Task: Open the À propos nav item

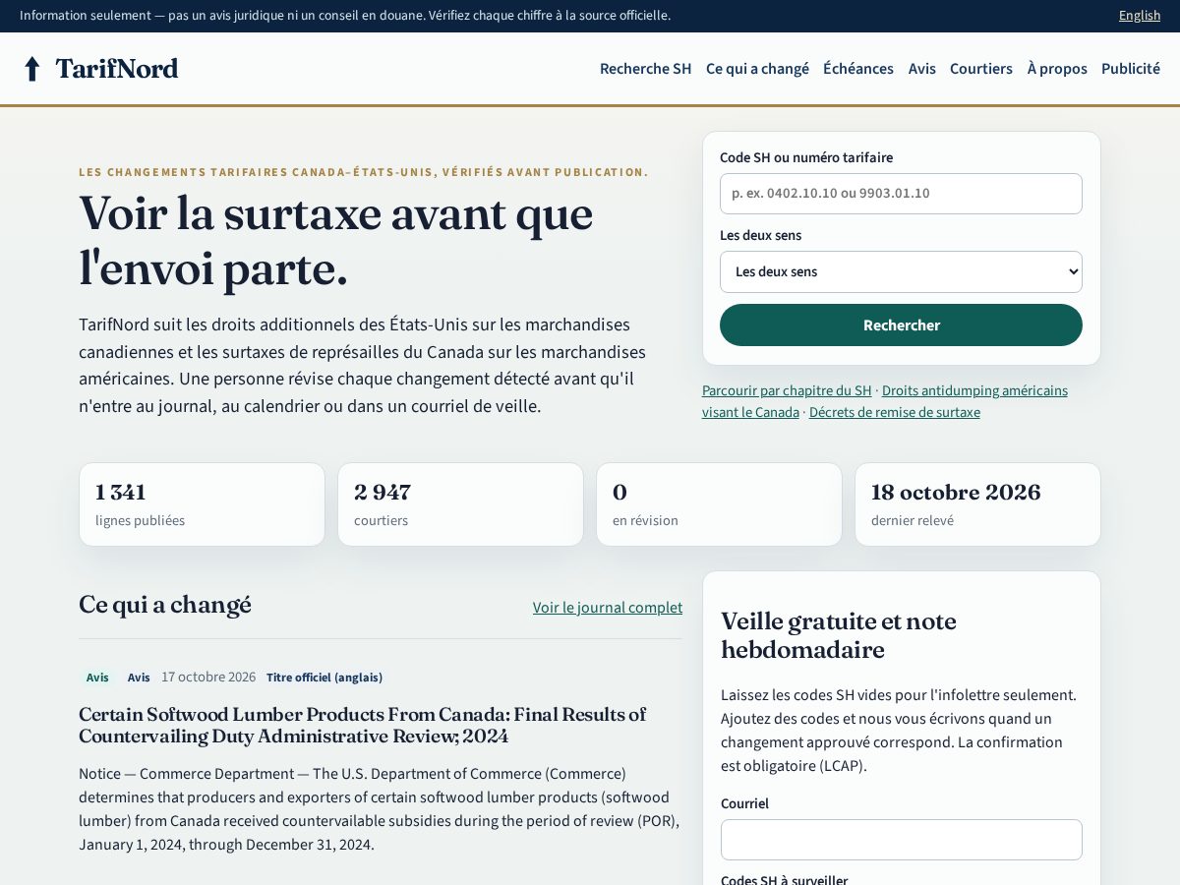Action: click(x=1057, y=69)
